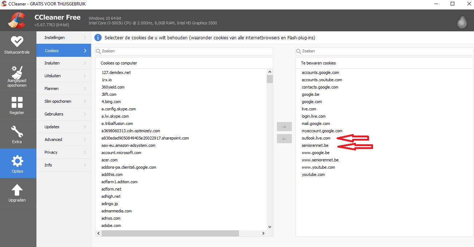Expand the Privacy section chevron
The image size is (474, 247).
(85, 152)
